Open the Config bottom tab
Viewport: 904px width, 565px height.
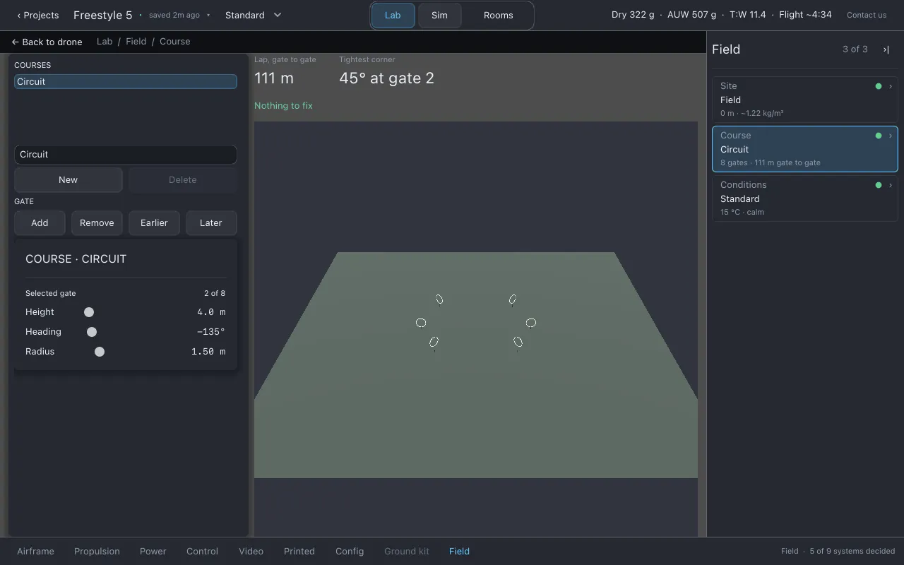[350, 552]
